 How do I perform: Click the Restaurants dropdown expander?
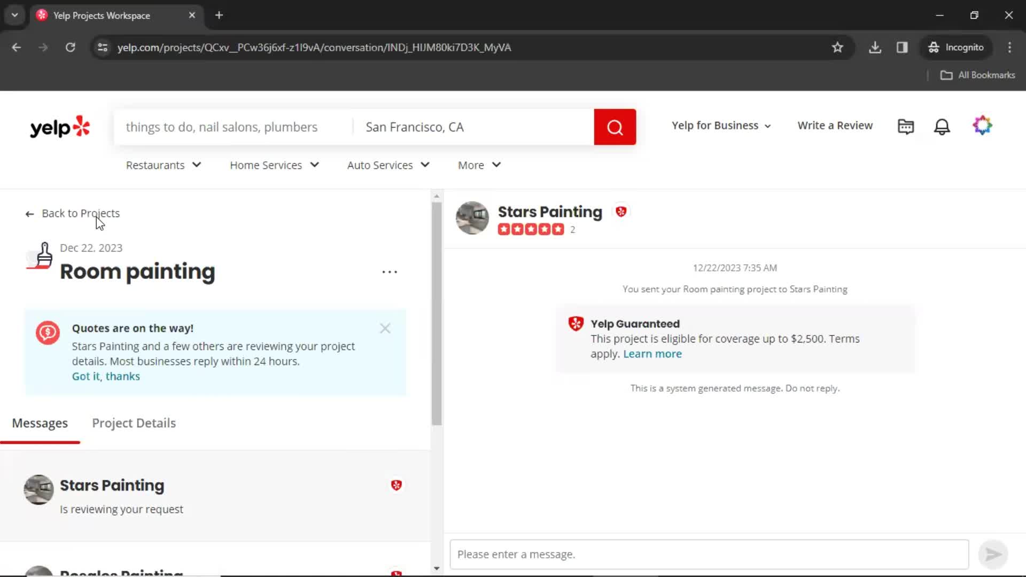[197, 165]
